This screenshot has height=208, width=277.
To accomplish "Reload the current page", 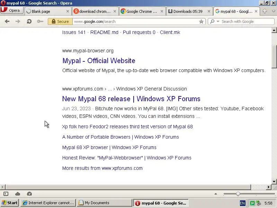I will [29, 21].
